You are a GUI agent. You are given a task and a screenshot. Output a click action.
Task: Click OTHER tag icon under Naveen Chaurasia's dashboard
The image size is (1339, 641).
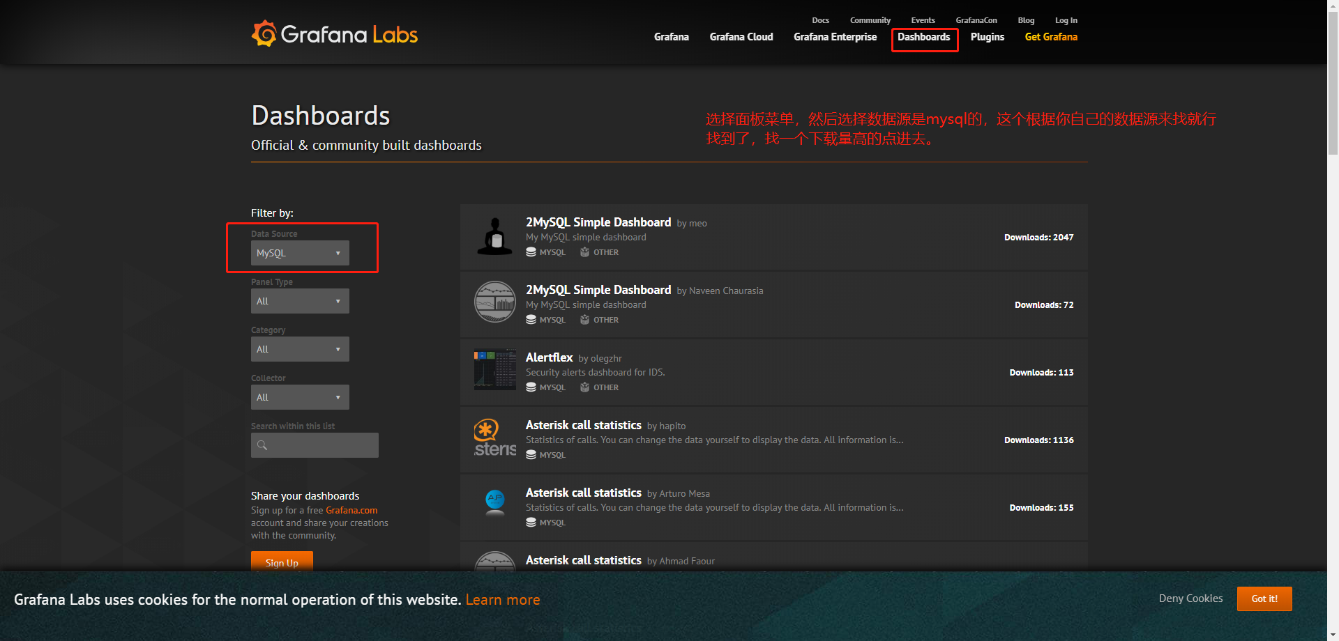[x=584, y=320]
